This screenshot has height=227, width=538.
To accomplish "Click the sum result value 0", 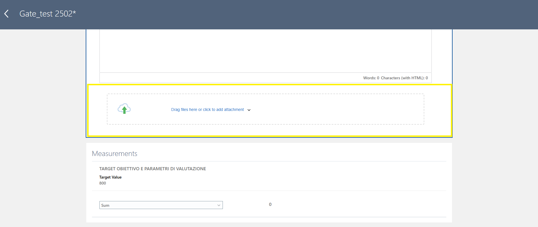I will 270,204.
